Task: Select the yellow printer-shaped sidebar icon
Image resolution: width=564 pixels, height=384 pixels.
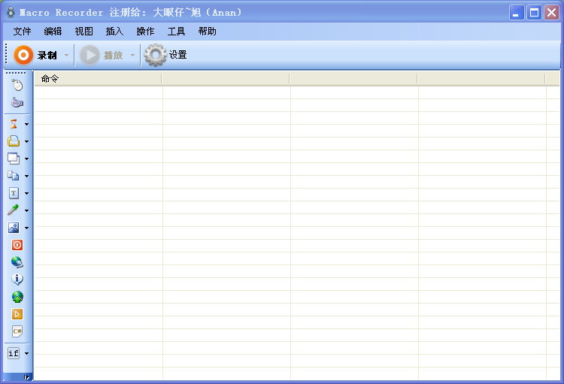Action: pos(14,141)
